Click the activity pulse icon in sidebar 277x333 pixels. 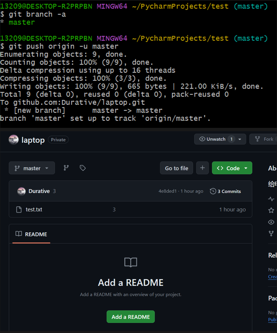[x=271, y=199]
